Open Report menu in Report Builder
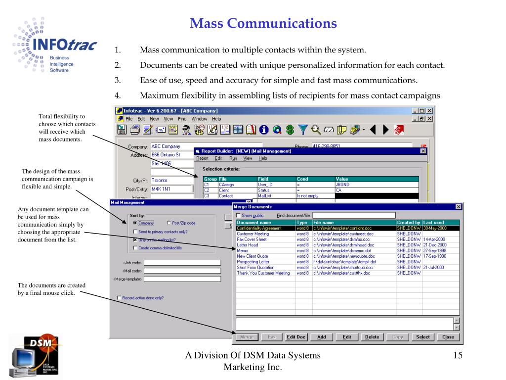 [x=202, y=158]
